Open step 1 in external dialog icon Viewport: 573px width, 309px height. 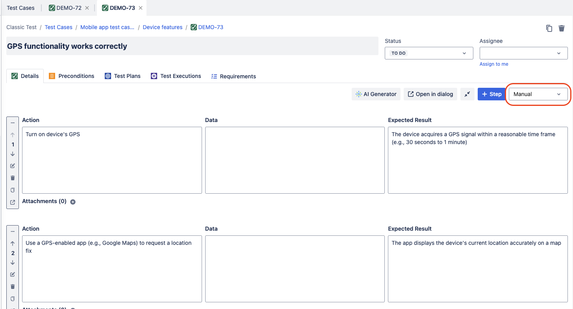click(x=13, y=202)
